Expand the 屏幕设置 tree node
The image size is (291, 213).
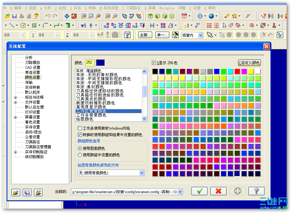click(15, 117)
